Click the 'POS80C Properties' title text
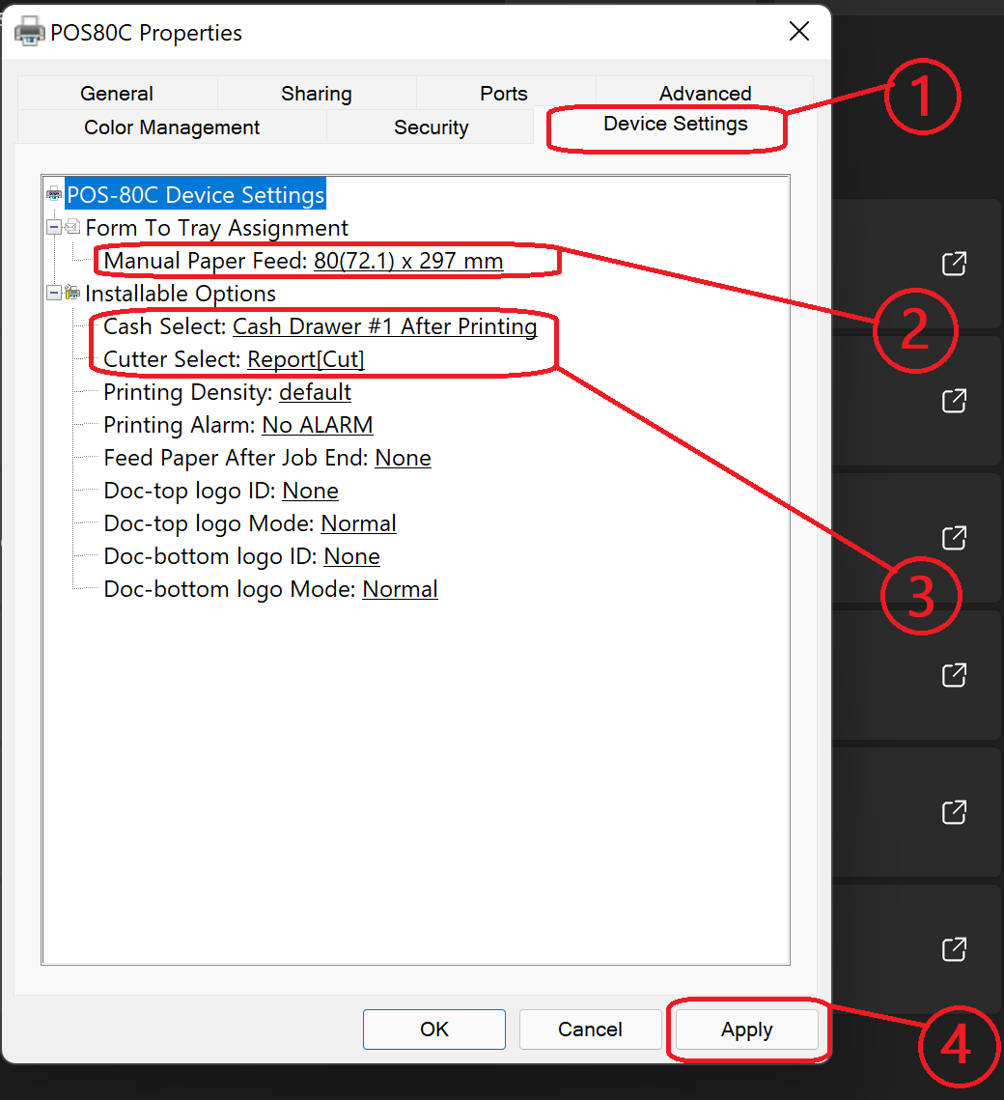The image size is (1004, 1100). [147, 33]
